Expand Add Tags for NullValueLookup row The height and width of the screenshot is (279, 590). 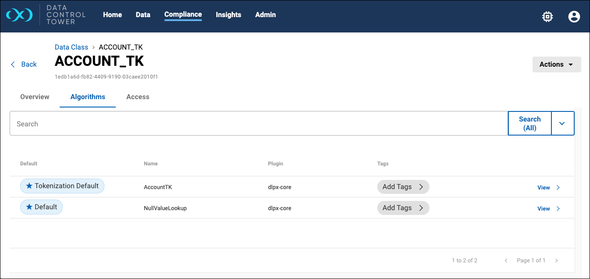point(403,208)
